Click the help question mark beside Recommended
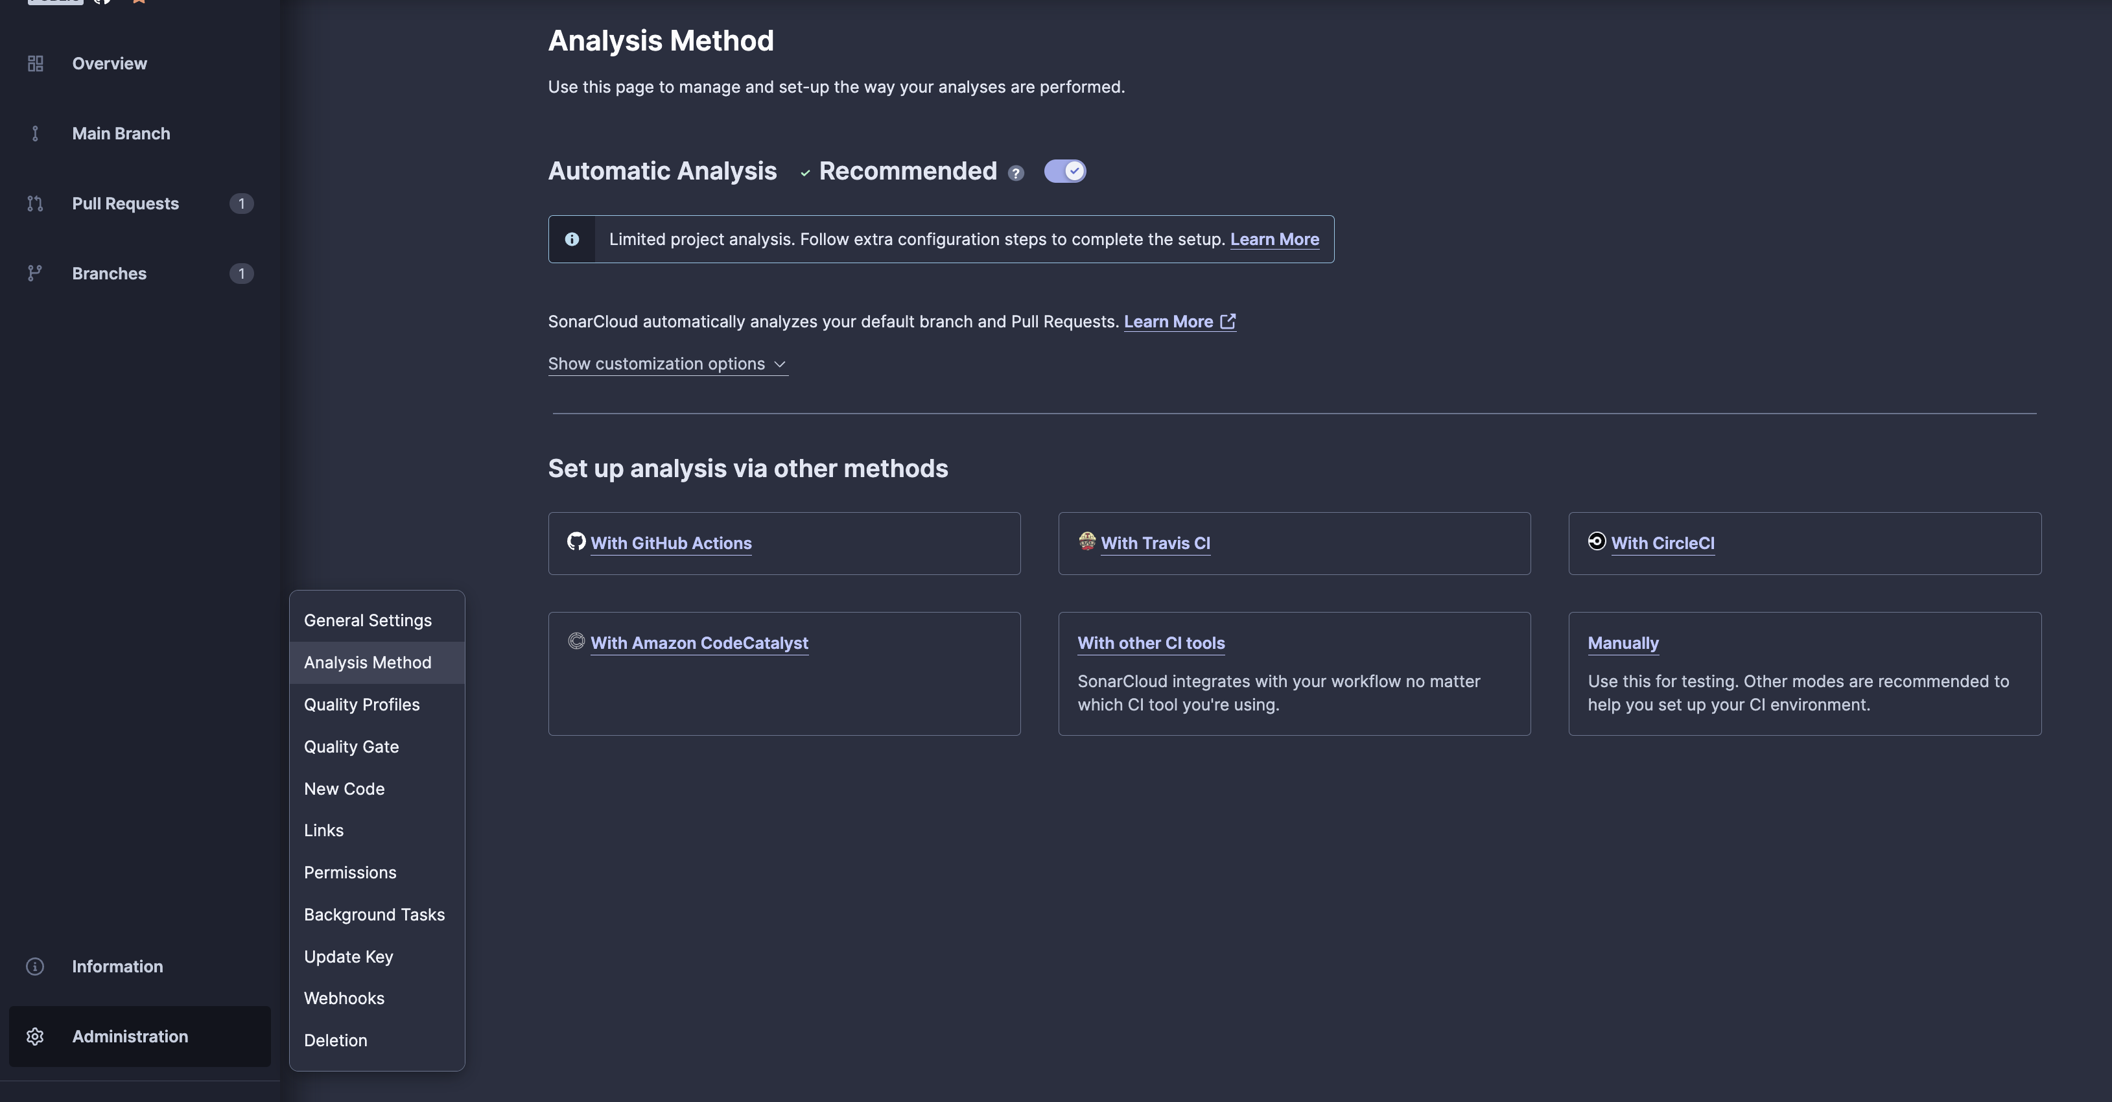Viewport: 2112px width, 1102px height. (x=1016, y=173)
